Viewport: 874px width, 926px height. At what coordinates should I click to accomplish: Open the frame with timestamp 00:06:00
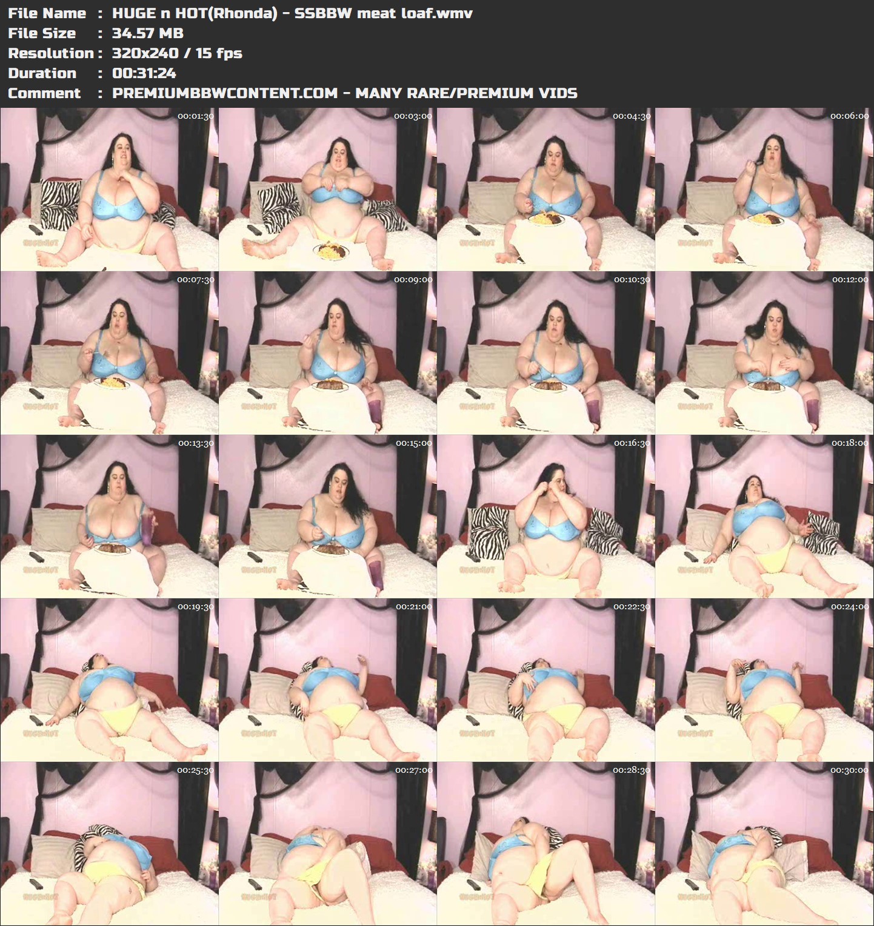click(764, 189)
